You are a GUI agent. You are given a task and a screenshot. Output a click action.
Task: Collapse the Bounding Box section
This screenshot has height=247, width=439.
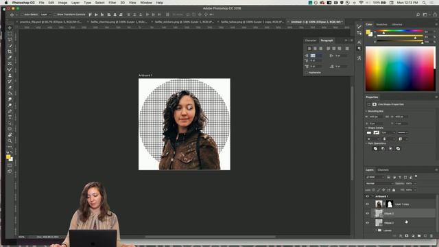366,111
